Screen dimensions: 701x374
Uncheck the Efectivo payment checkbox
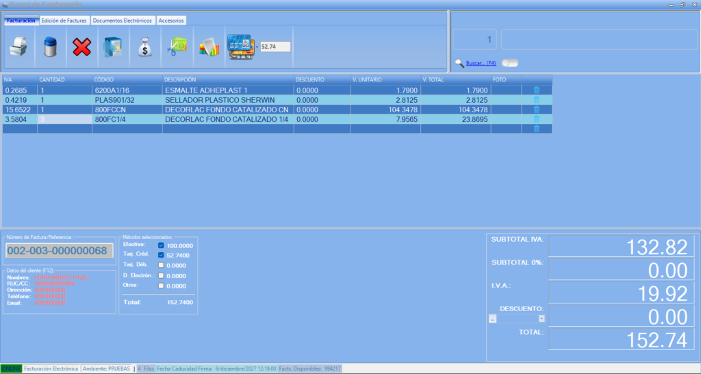click(161, 246)
